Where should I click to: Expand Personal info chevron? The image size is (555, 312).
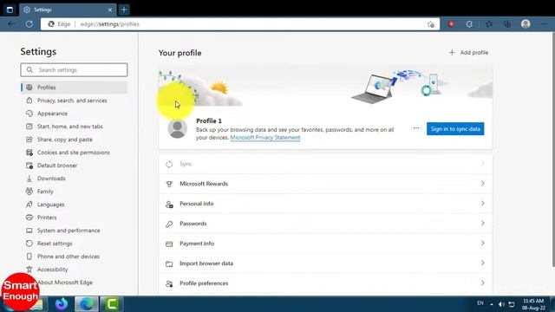(x=482, y=204)
